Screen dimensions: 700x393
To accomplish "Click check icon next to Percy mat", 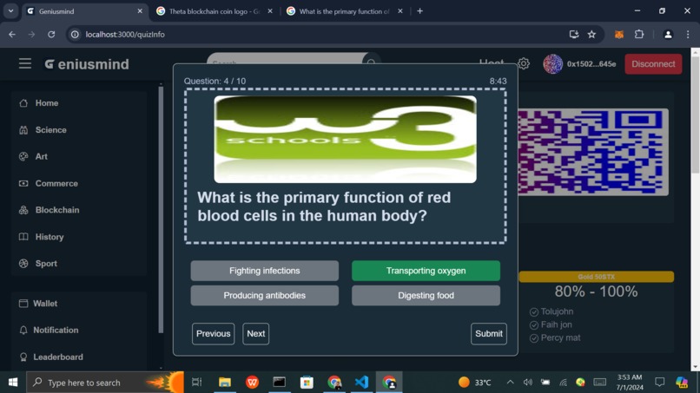I will pyautogui.click(x=534, y=338).
